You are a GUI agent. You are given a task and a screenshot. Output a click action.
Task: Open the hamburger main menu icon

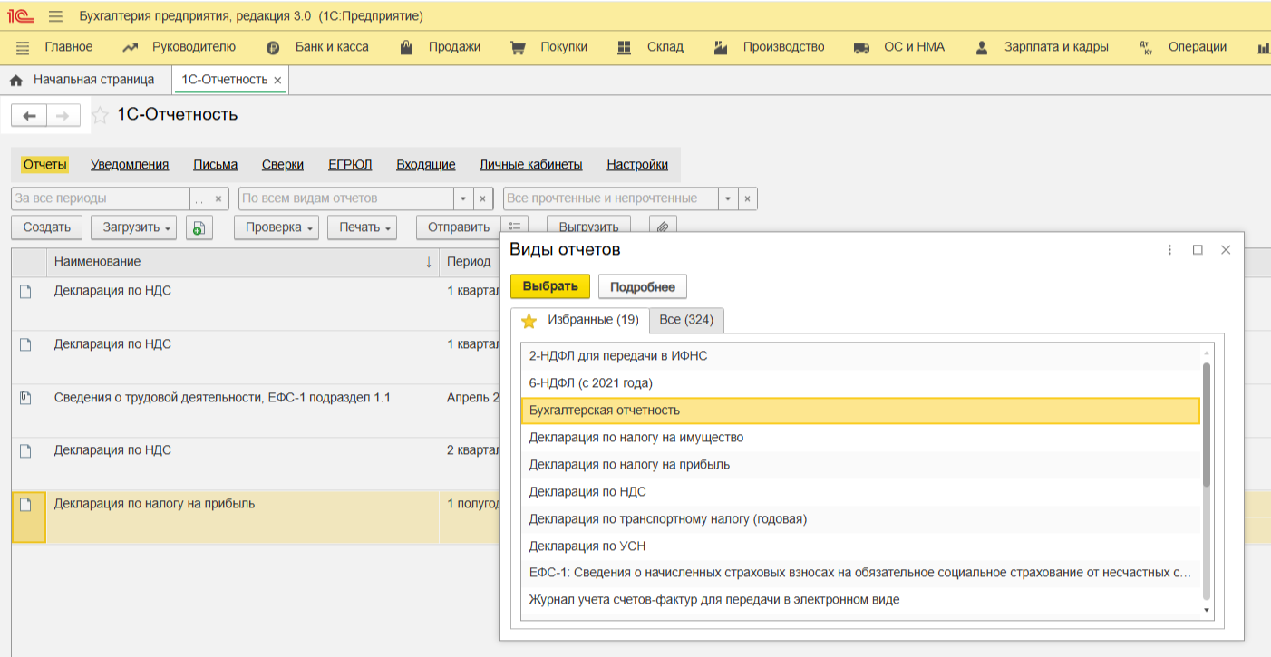tap(55, 16)
